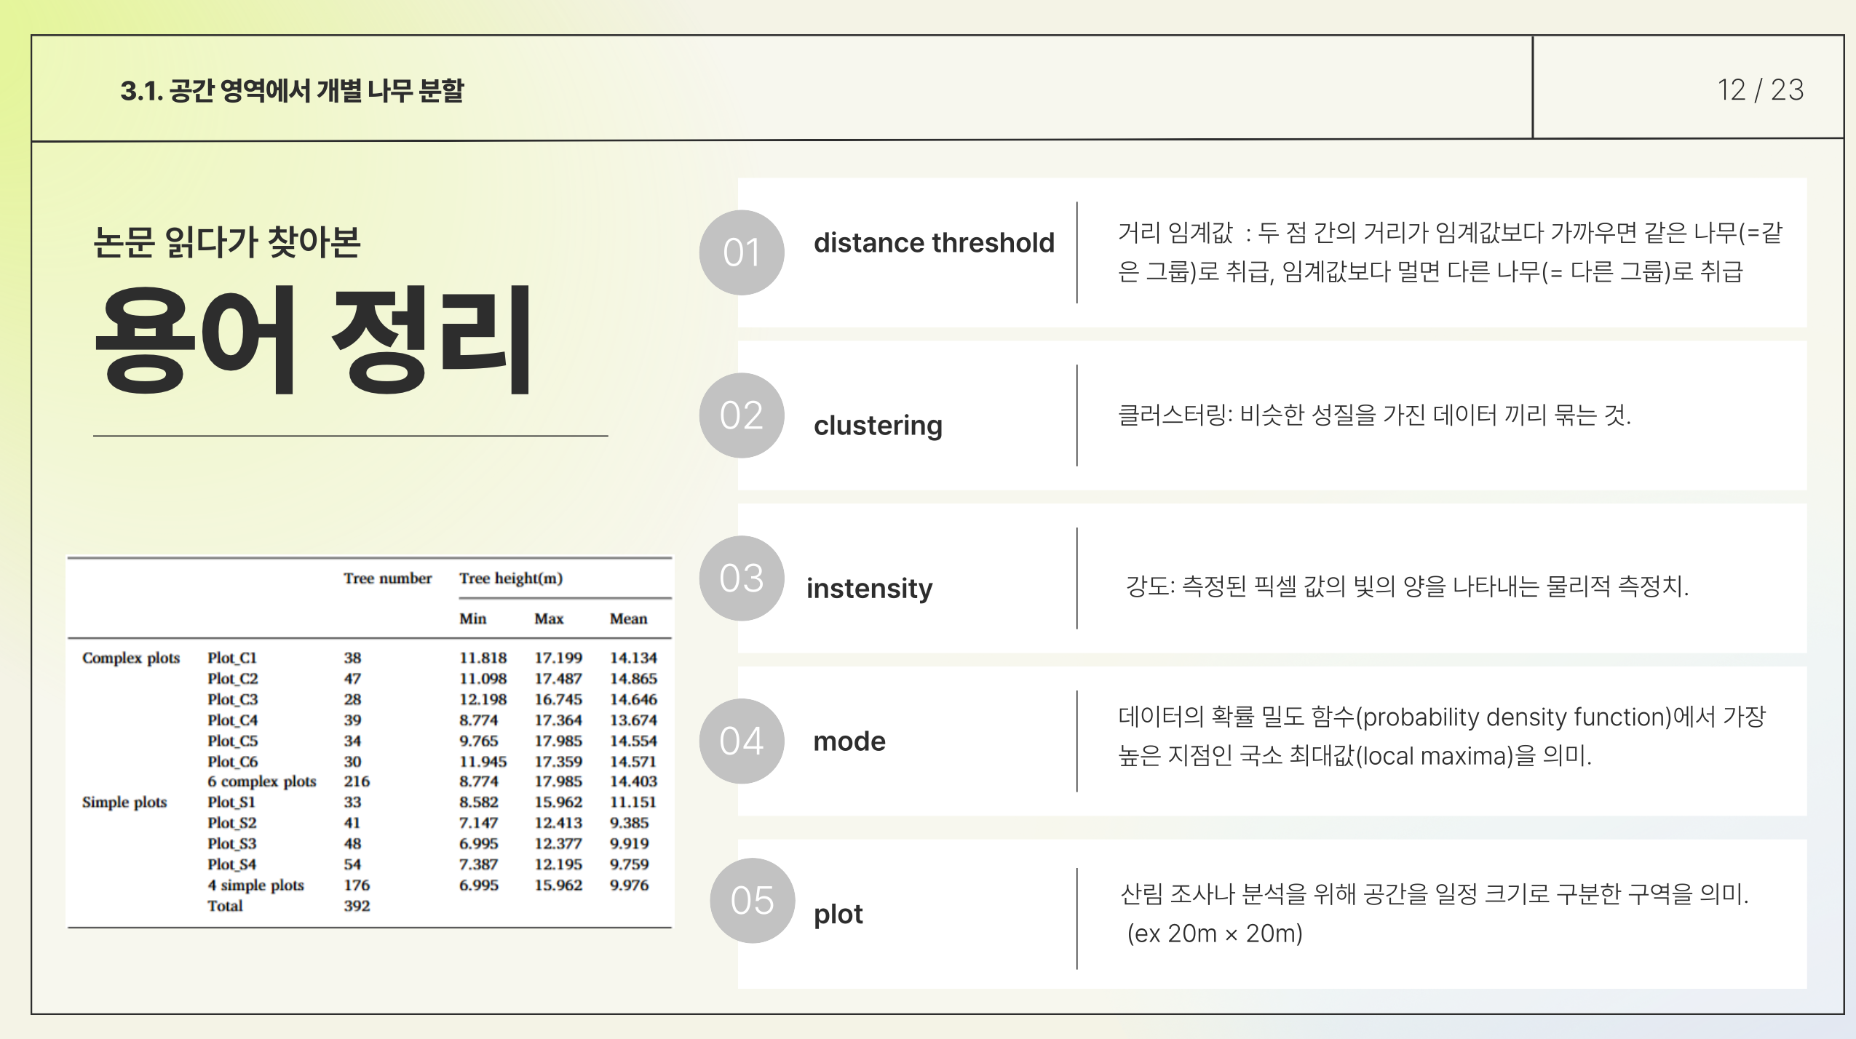Select the 'instensity' term label
The image size is (1856, 1039).
[869, 588]
